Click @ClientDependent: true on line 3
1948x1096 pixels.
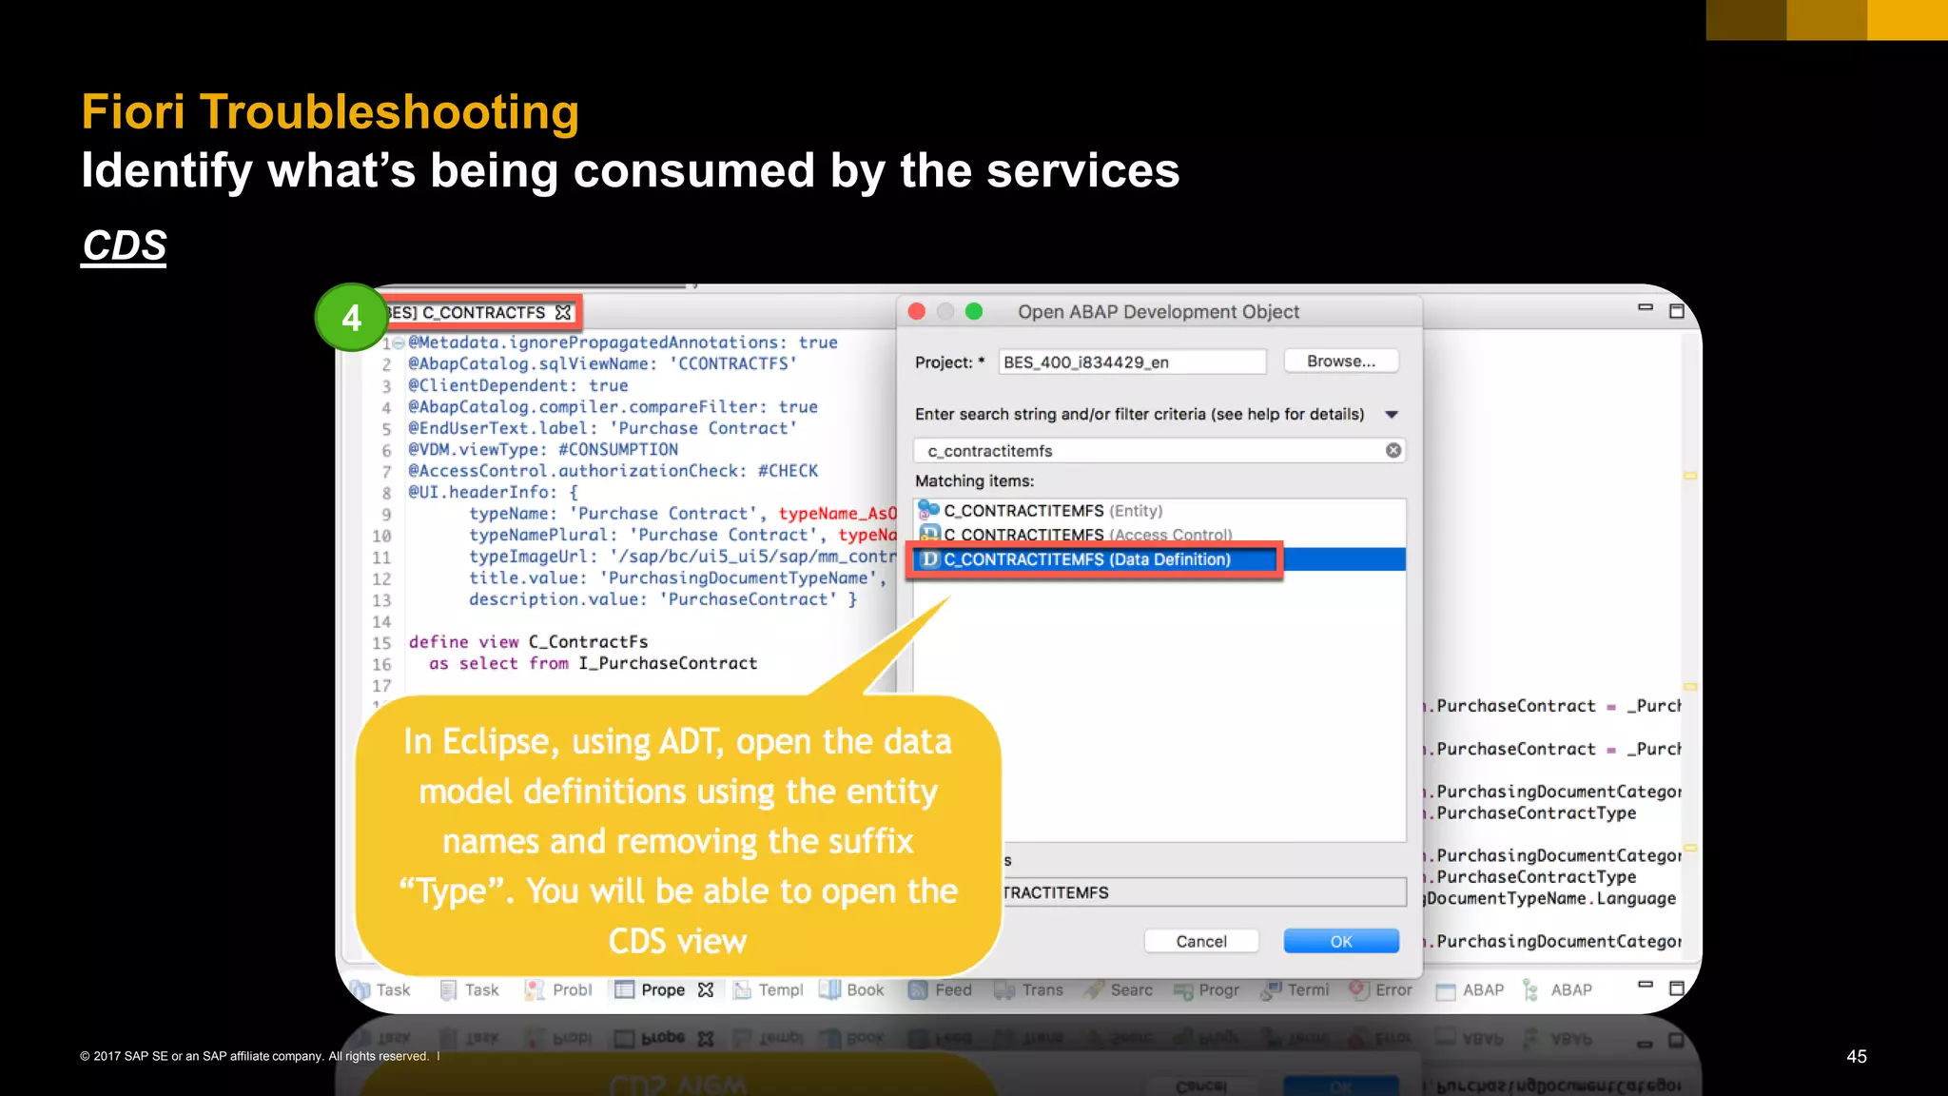point(518,385)
